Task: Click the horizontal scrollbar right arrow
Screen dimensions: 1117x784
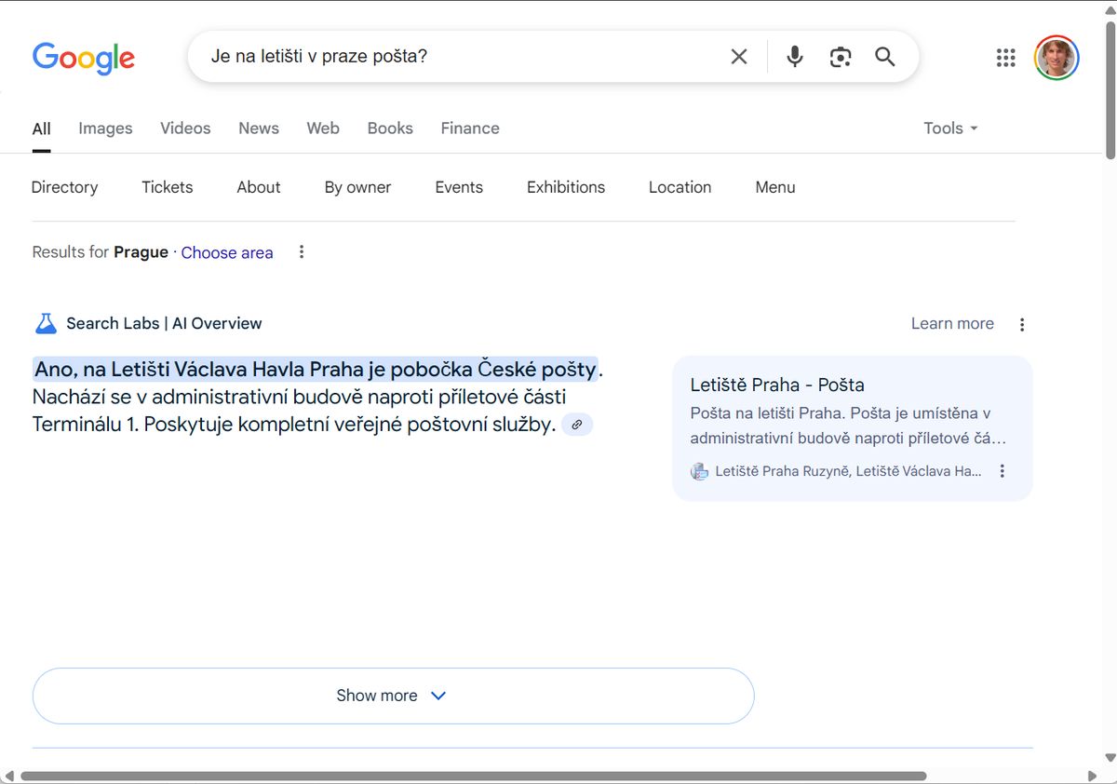Action: [x=1093, y=776]
